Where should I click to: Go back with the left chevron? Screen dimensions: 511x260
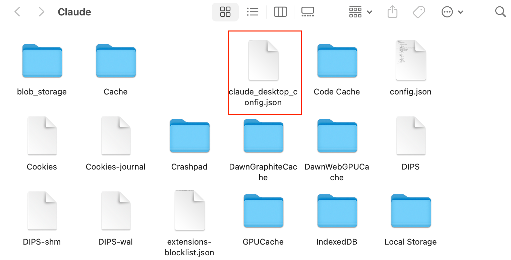pyautogui.click(x=17, y=12)
